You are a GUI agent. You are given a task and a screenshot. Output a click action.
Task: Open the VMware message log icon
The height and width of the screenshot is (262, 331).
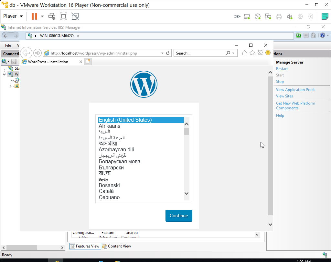pyautogui.click(x=325, y=16)
